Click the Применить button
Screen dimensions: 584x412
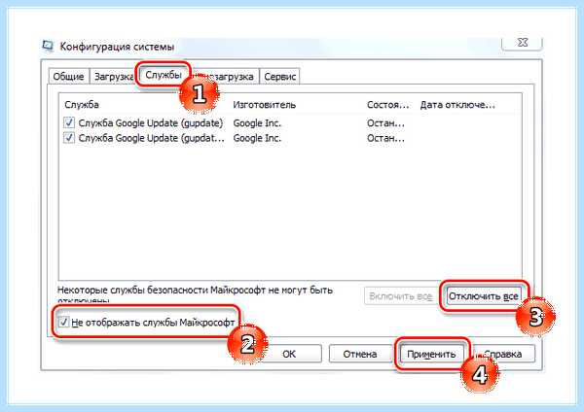pos(431,354)
